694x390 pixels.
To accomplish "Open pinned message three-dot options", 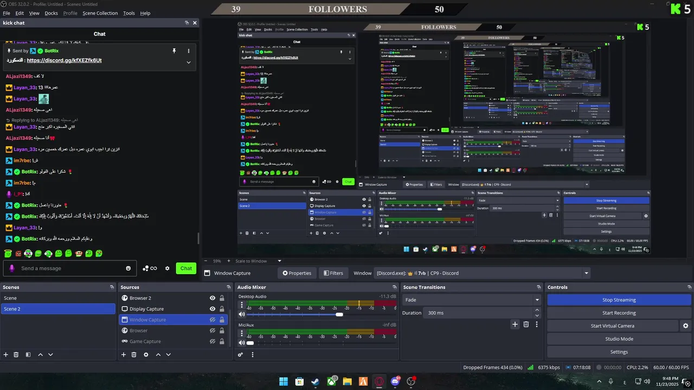I will (x=189, y=50).
